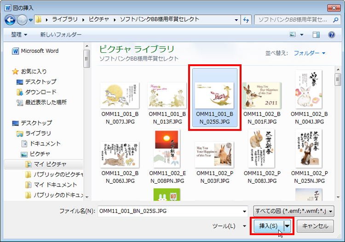Click file list scroll down arrow

pyautogui.click(x=338, y=197)
